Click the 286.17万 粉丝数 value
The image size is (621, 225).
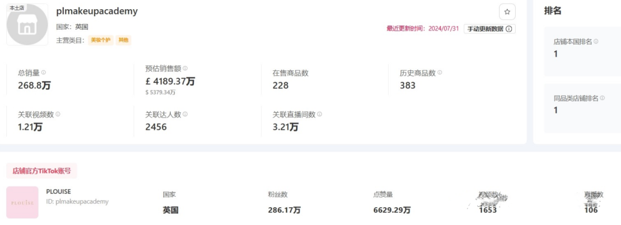pyautogui.click(x=284, y=210)
